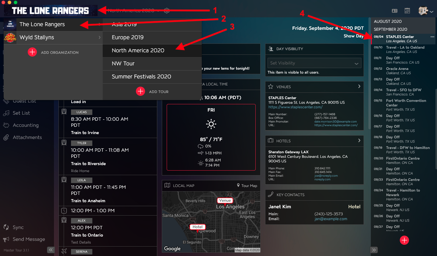Click the Add Tour label

point(159,92)
